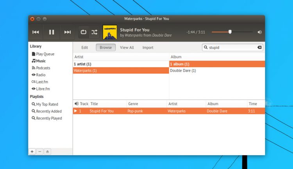
Task: Click the -1:44 / 3:11 time display
Action: tap(195, 32)
